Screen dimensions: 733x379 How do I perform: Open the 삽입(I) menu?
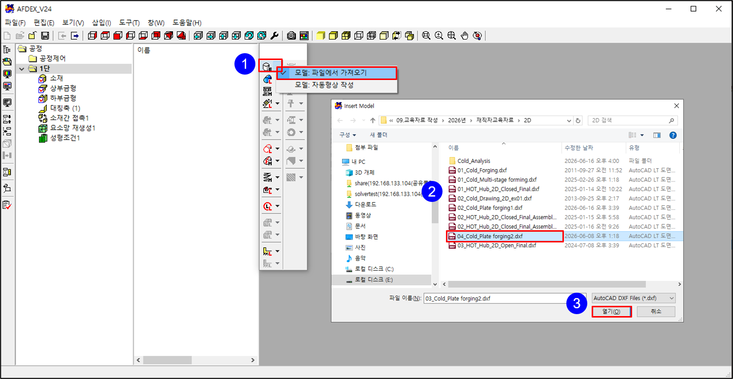(101, 23)
